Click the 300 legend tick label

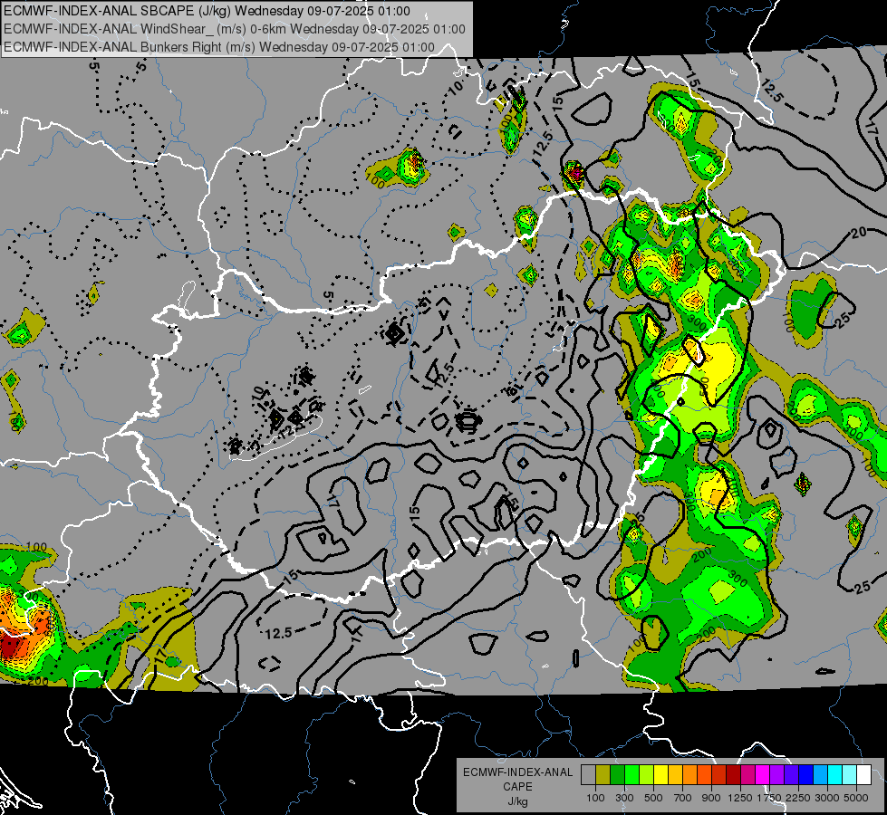click(x=624, y=798)
